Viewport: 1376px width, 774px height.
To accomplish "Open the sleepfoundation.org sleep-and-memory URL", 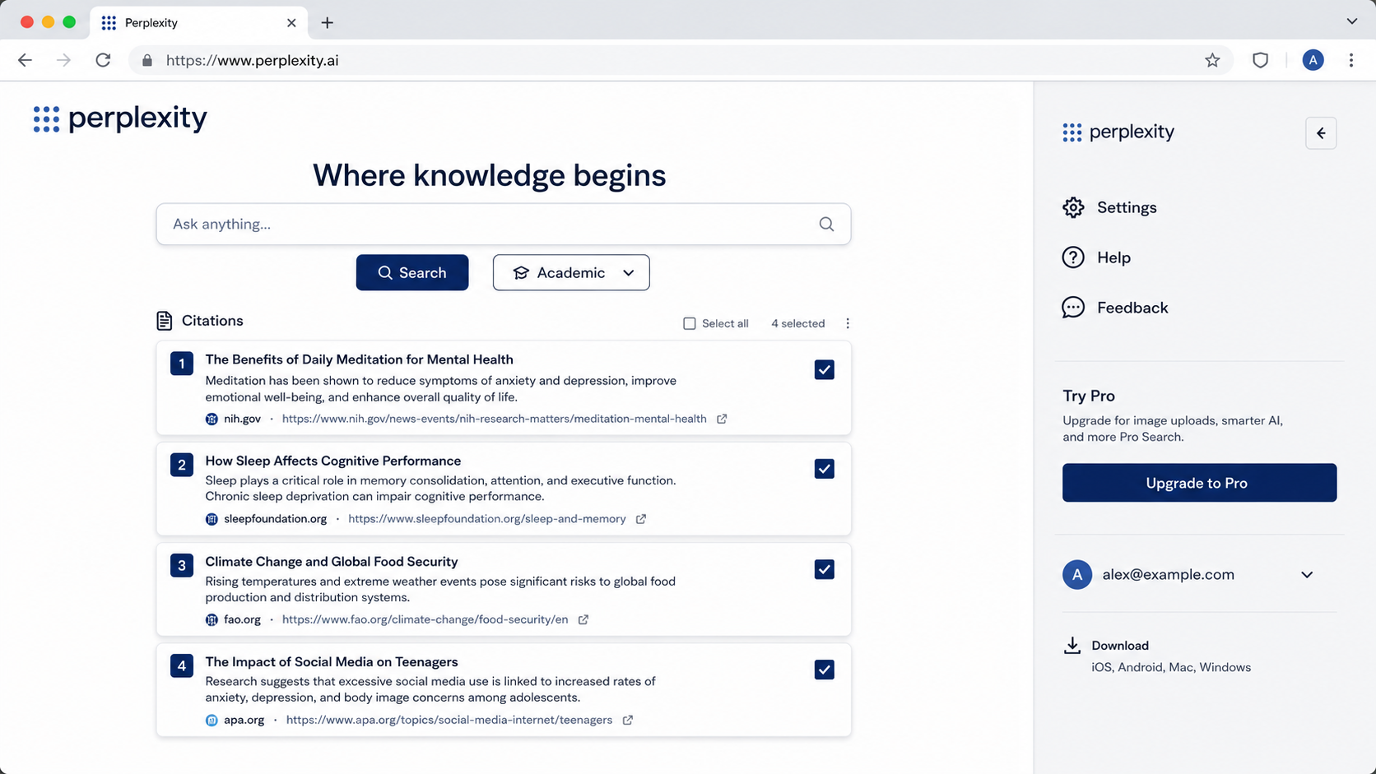I will coord(487,519).
